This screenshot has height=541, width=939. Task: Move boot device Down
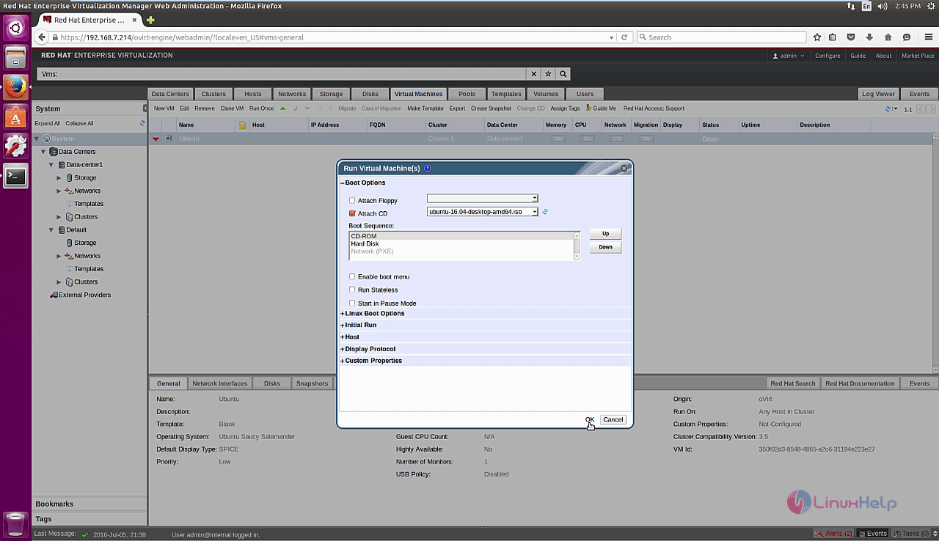click(x=605, y=247)
